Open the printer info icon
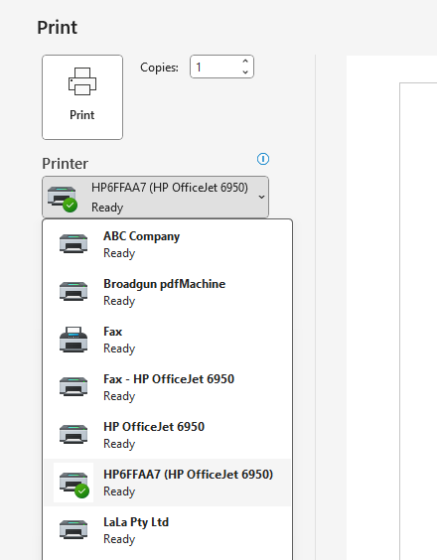This screenshot has width=437, height=560. tap(263, 159)
